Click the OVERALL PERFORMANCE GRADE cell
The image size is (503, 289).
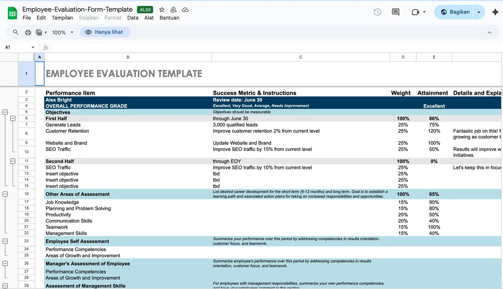(x=128, y=106)
